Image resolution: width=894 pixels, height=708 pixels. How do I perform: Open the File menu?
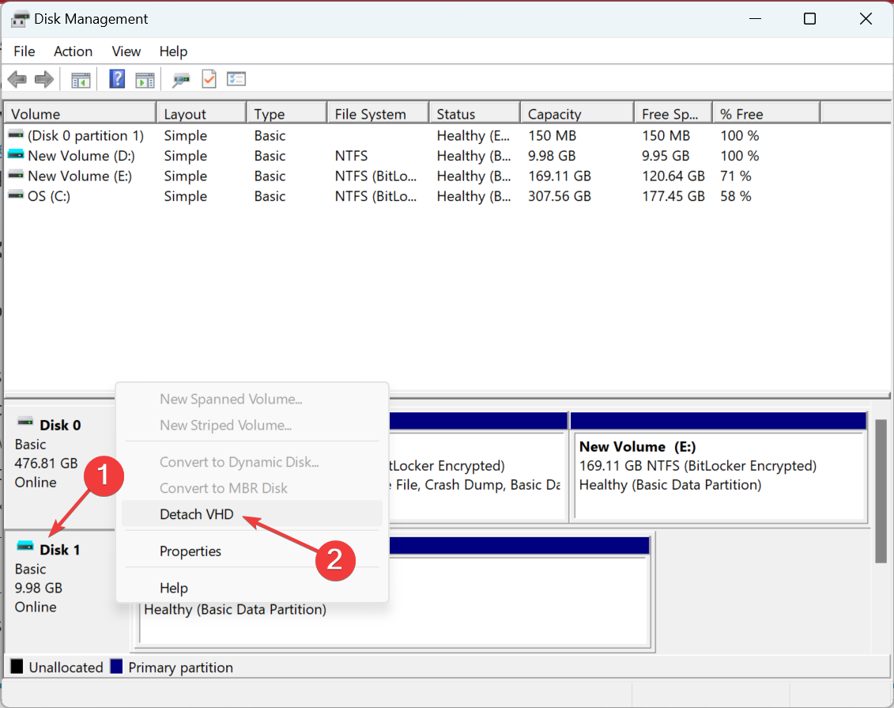point(24,51)
